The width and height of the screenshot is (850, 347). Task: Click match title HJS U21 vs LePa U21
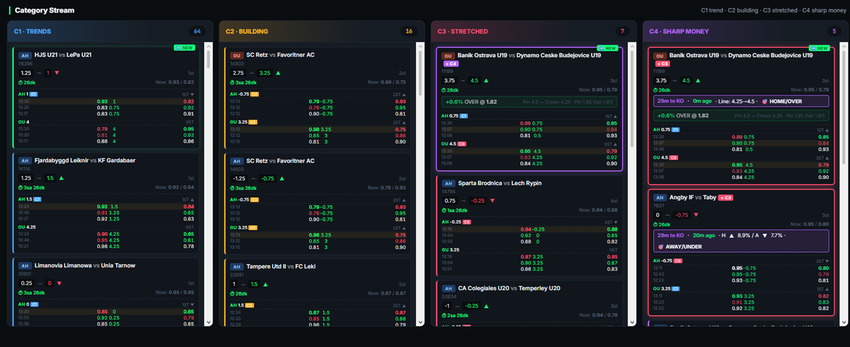pos(63,55)
